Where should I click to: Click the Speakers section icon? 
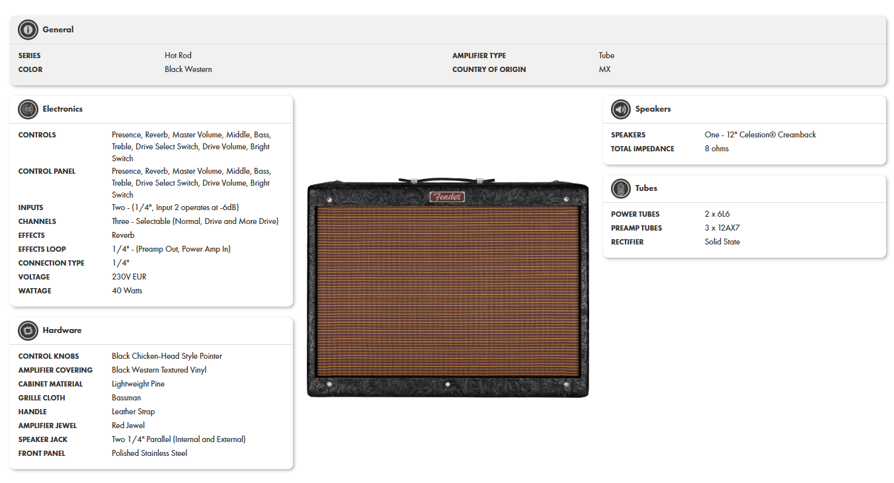click(620, 109)
